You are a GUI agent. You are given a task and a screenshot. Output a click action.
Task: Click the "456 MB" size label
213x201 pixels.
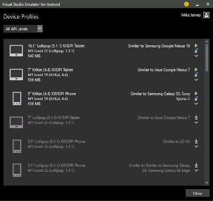click(x=34, y=104)
